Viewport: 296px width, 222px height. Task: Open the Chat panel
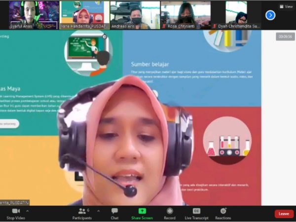(x=114, y=214)
